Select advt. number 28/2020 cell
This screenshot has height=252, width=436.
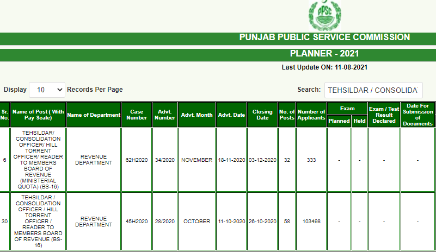[165, 222]
